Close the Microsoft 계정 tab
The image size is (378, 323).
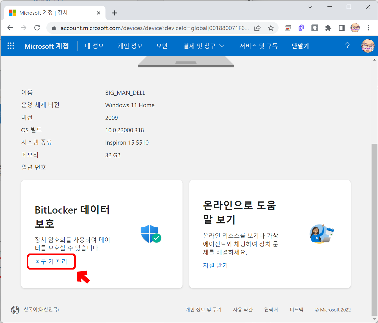[x=99, y=13]
